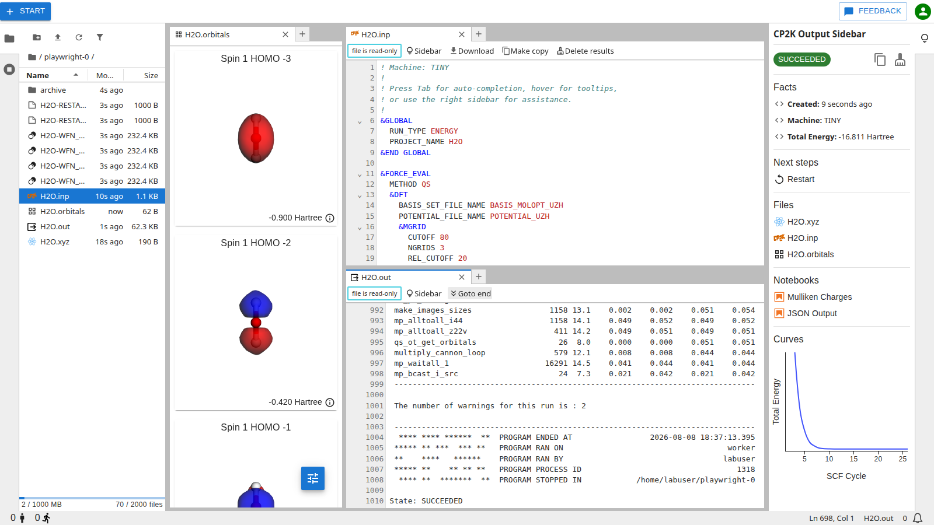
Task: Open the file browser folder icon
Action: [9, 38]
